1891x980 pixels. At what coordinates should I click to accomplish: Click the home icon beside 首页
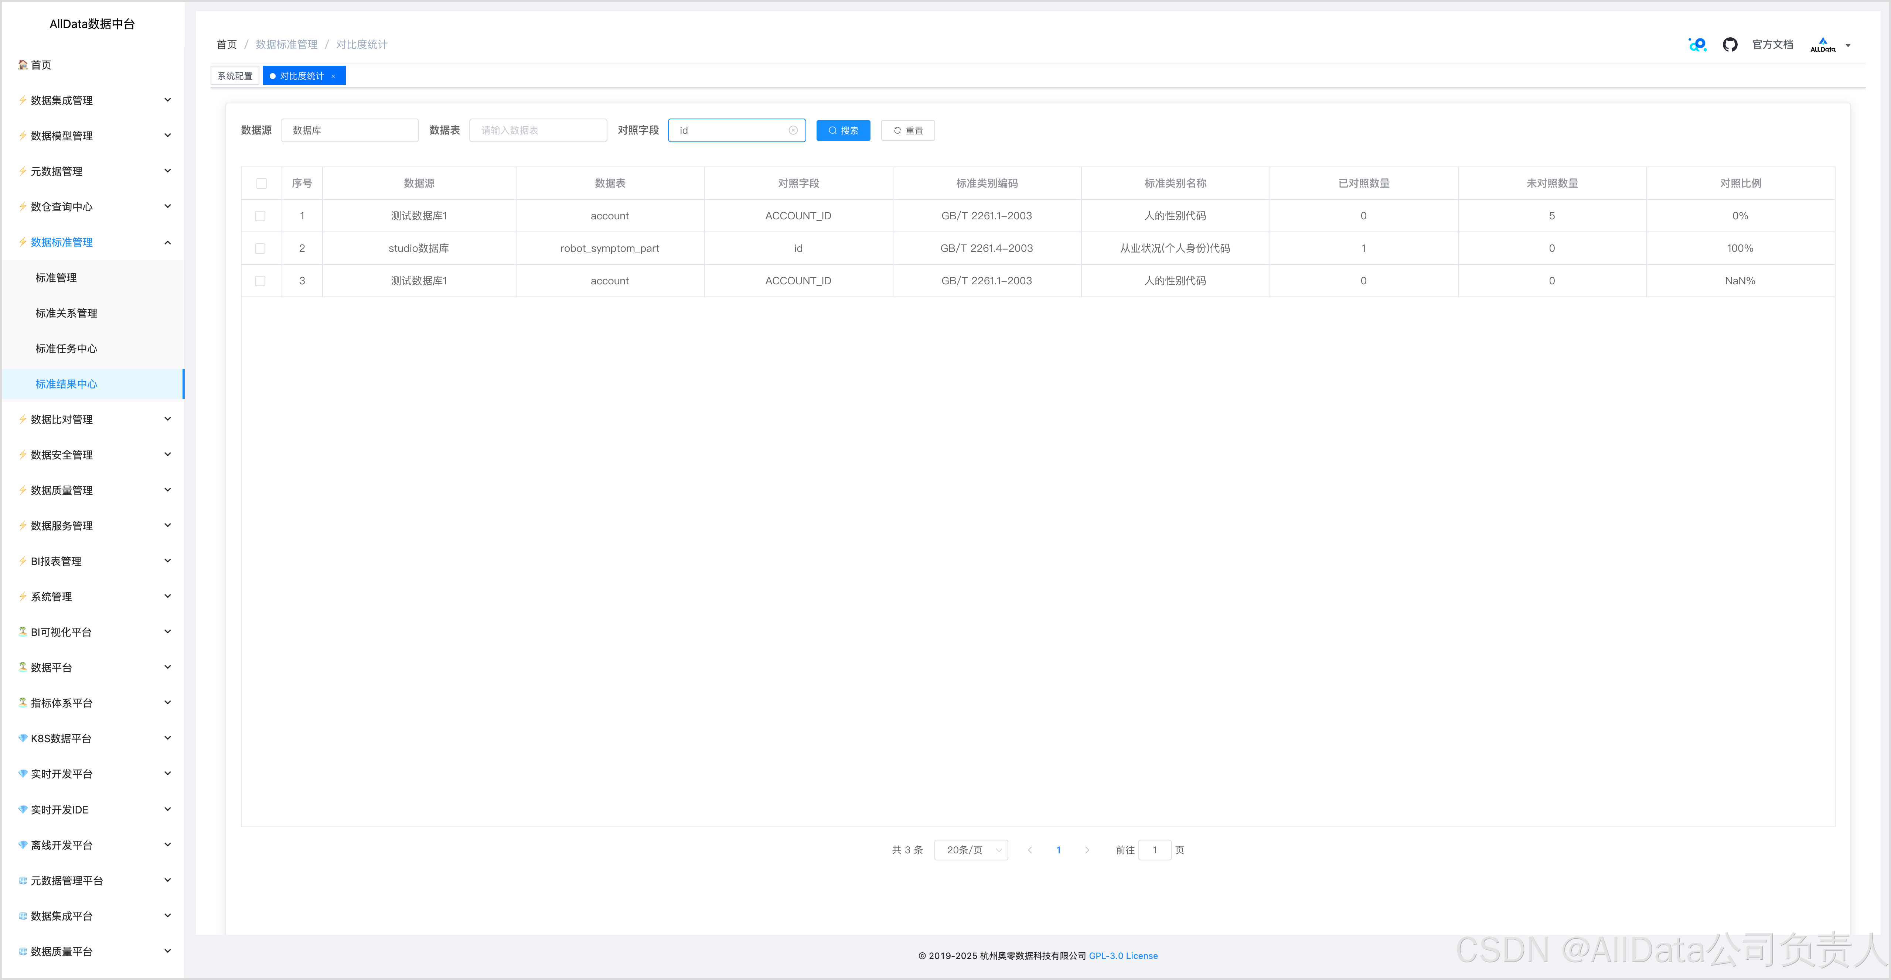point(23,65)
